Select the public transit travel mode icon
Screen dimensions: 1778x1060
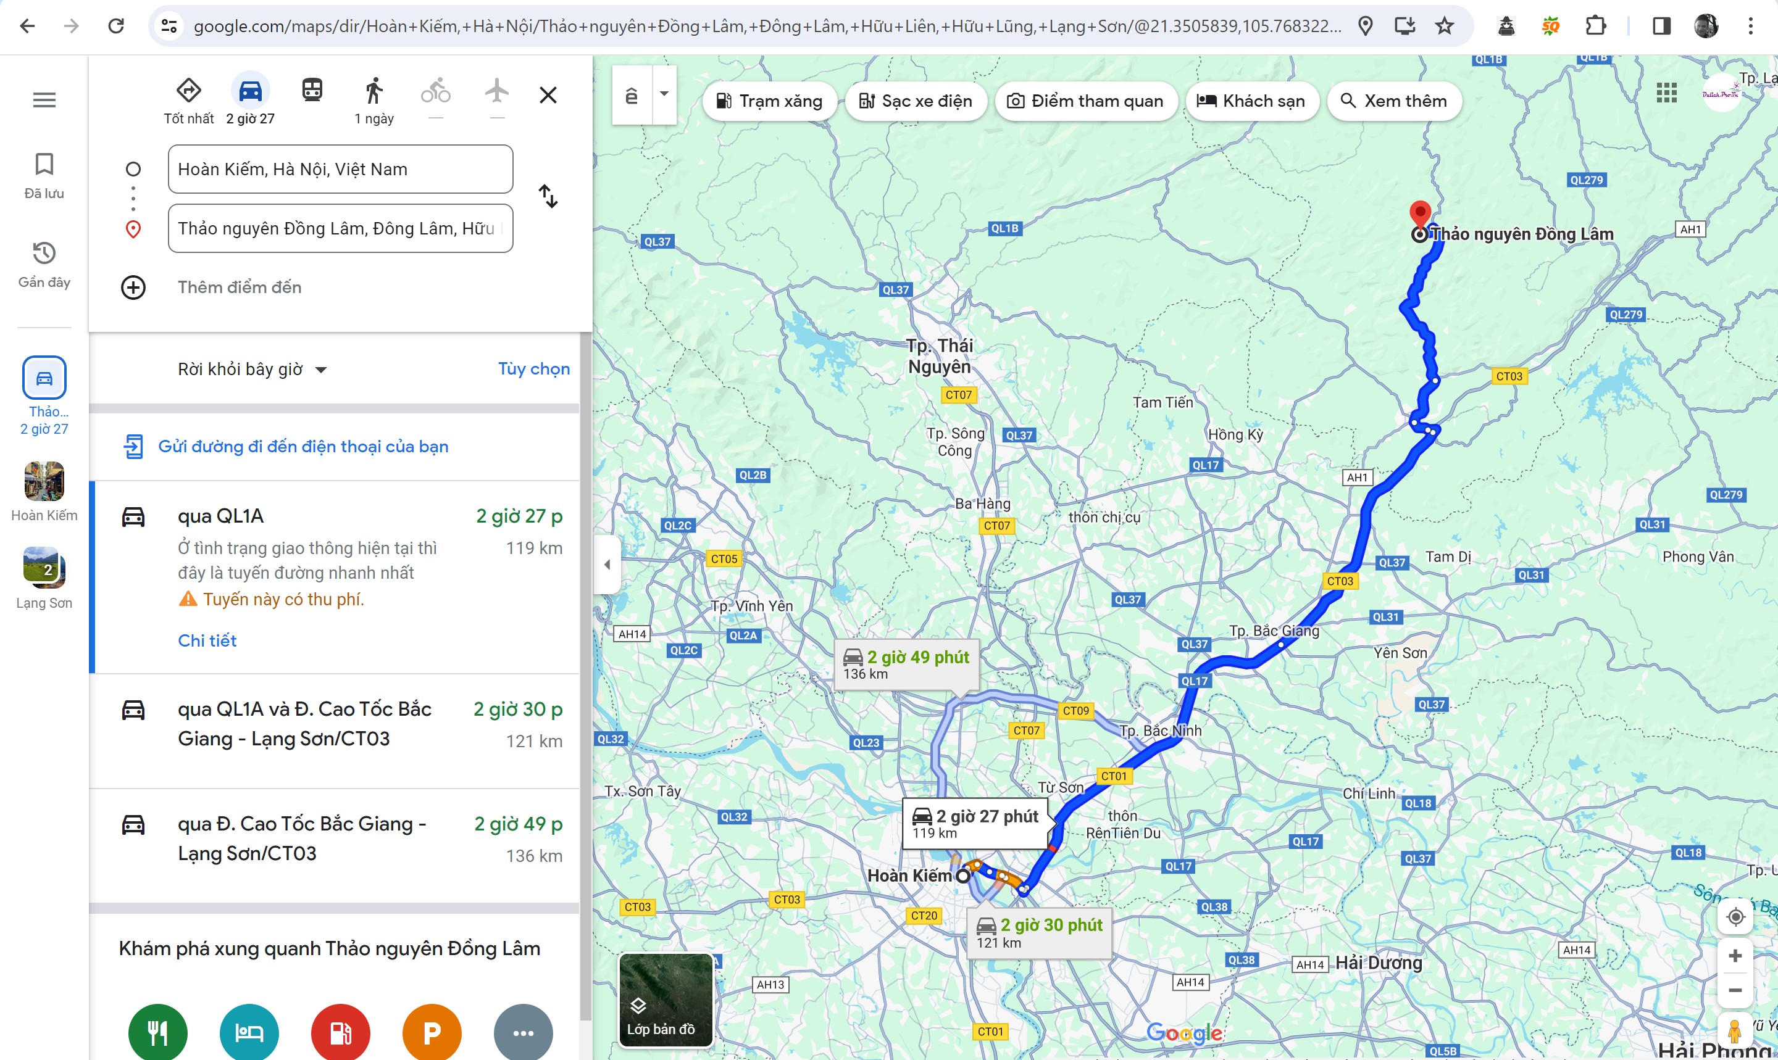pyautogui.click(x=312, y=91)
